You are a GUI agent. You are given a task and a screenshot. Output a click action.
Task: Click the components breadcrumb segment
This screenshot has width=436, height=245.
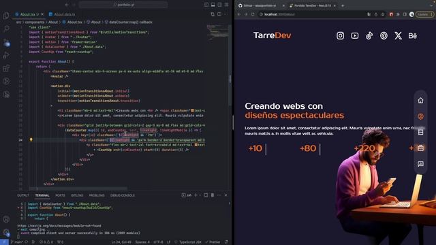35,22
